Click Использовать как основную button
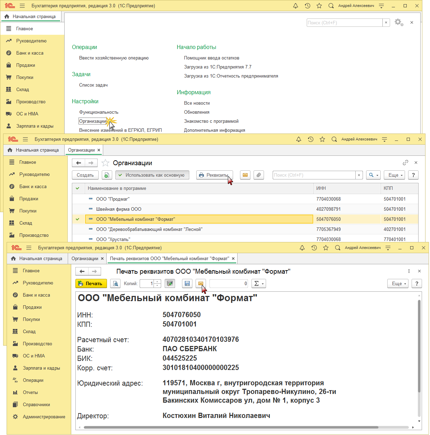This screenshot has width=430, height=435. 152,175
